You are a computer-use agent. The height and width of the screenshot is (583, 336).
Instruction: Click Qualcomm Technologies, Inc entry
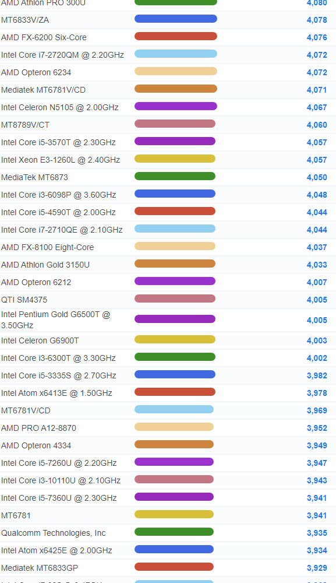[x=54, y=533]
